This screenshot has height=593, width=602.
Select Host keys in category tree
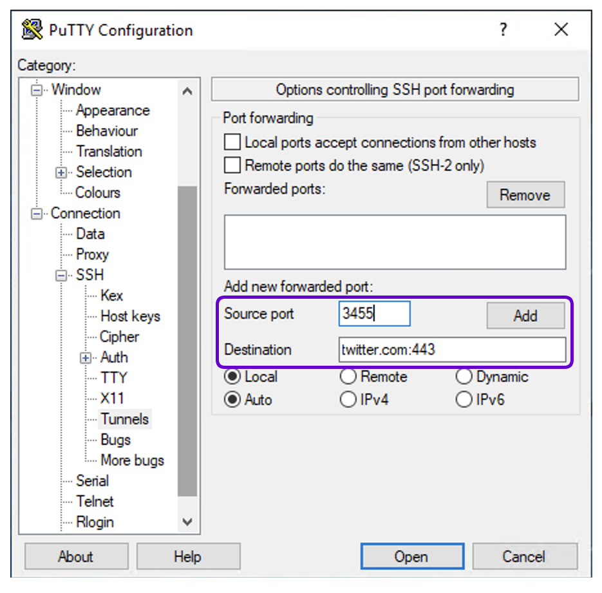[130, 316]
